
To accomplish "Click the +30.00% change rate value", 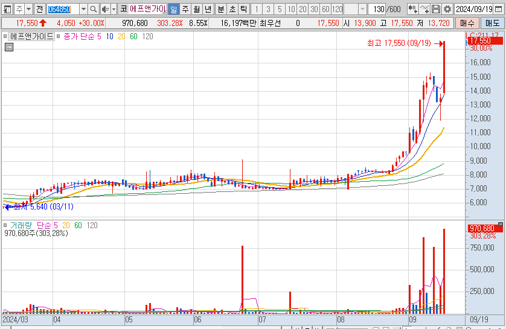I will point(92,23).
